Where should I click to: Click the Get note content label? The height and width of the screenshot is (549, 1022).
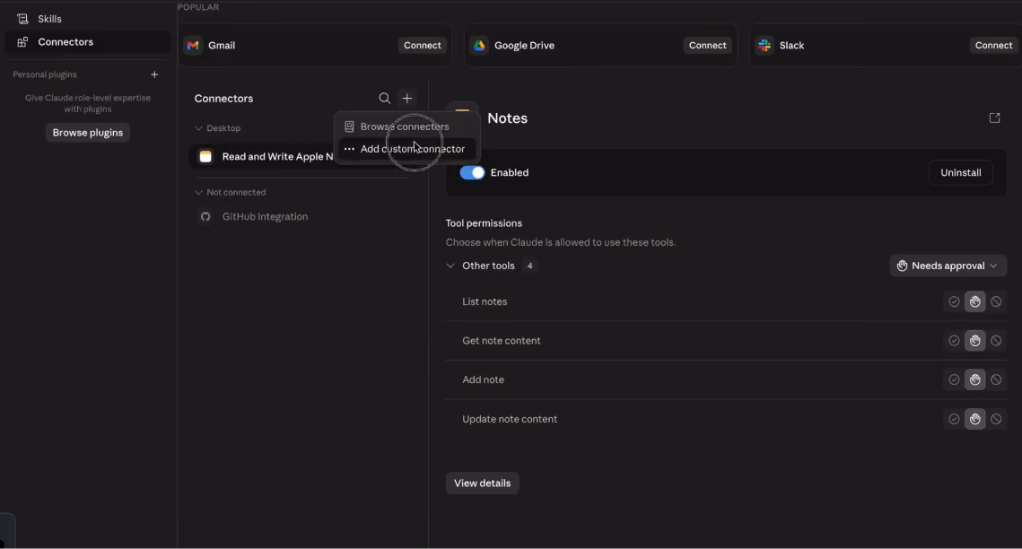pyautogui.click(x=502, y=341)
